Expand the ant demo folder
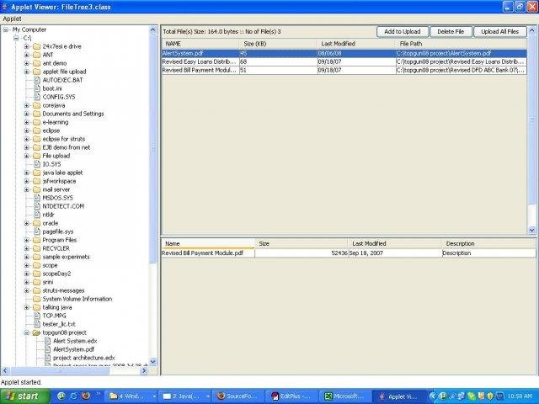Viewport: 539px width, 404px height. tap(27, 63)
